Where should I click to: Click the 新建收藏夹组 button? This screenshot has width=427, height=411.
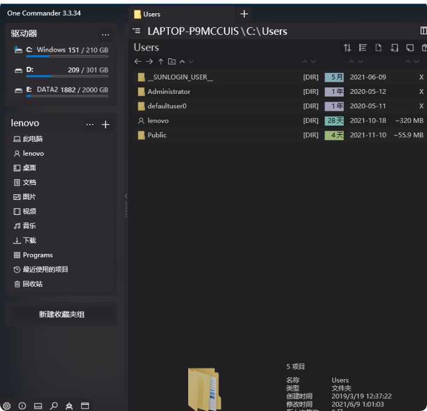[62, 314]
